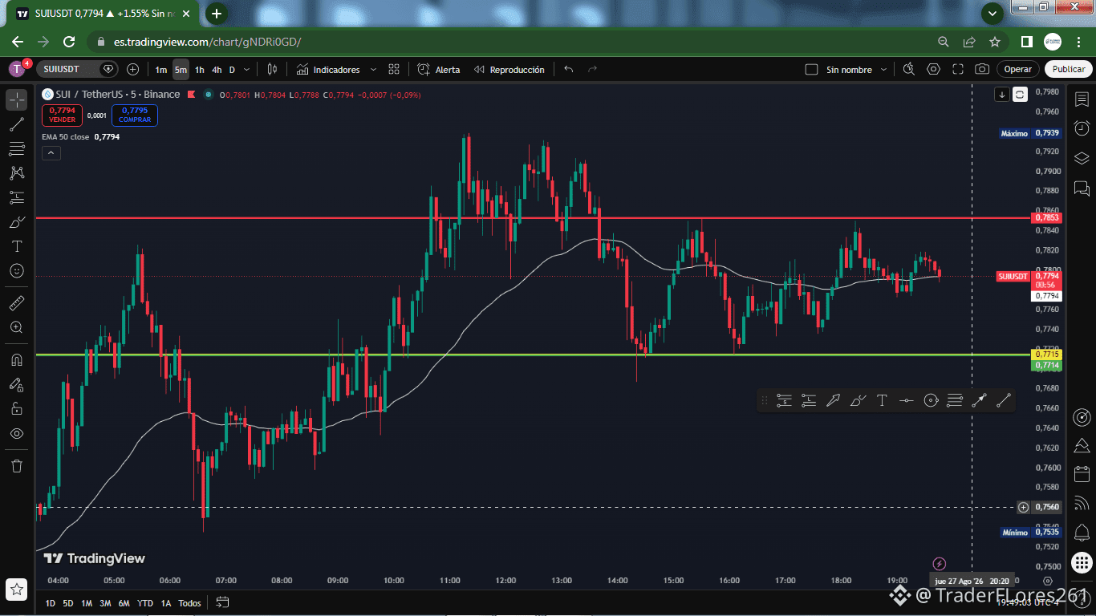Screen dimensions: 1096x616
Task: Open the layout setup square icon
Action: coord(811,70)
